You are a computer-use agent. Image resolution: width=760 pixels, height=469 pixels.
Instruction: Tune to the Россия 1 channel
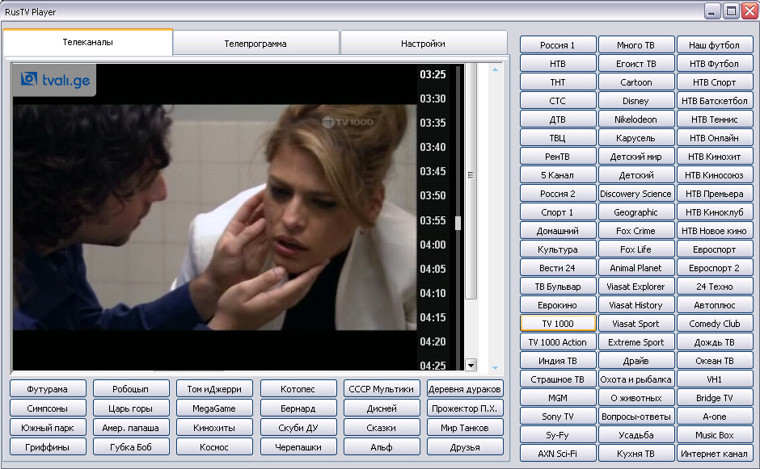(x=558, y=45)
